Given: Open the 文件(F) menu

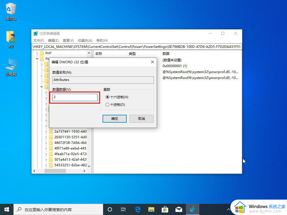Looking at the screenshot, I should pos(39,40).
